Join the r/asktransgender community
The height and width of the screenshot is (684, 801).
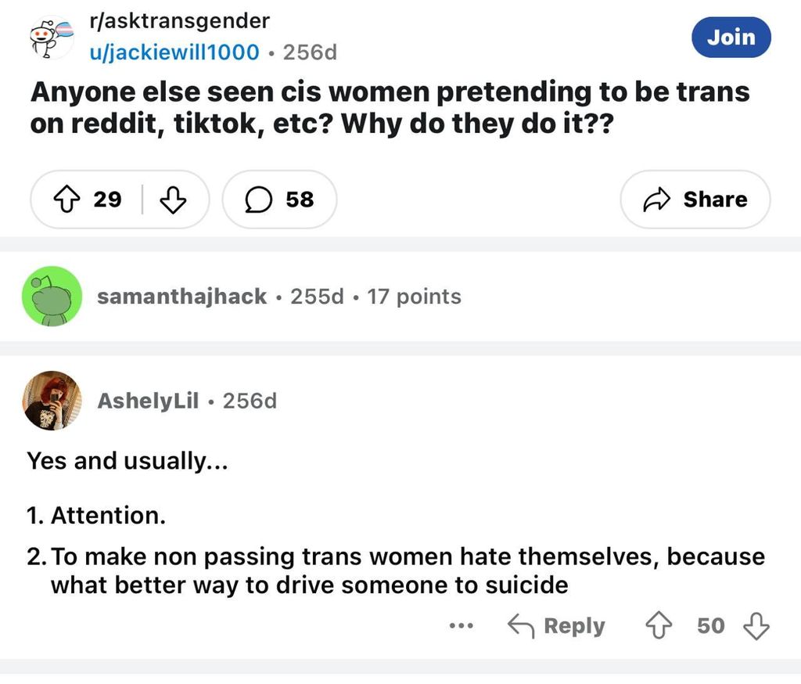(x=731, y=37)
